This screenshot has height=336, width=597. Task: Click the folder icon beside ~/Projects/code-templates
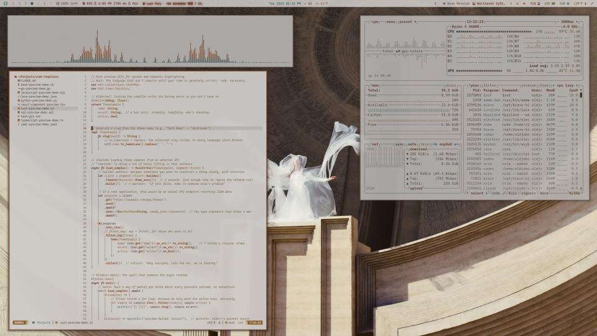(16, 77)
